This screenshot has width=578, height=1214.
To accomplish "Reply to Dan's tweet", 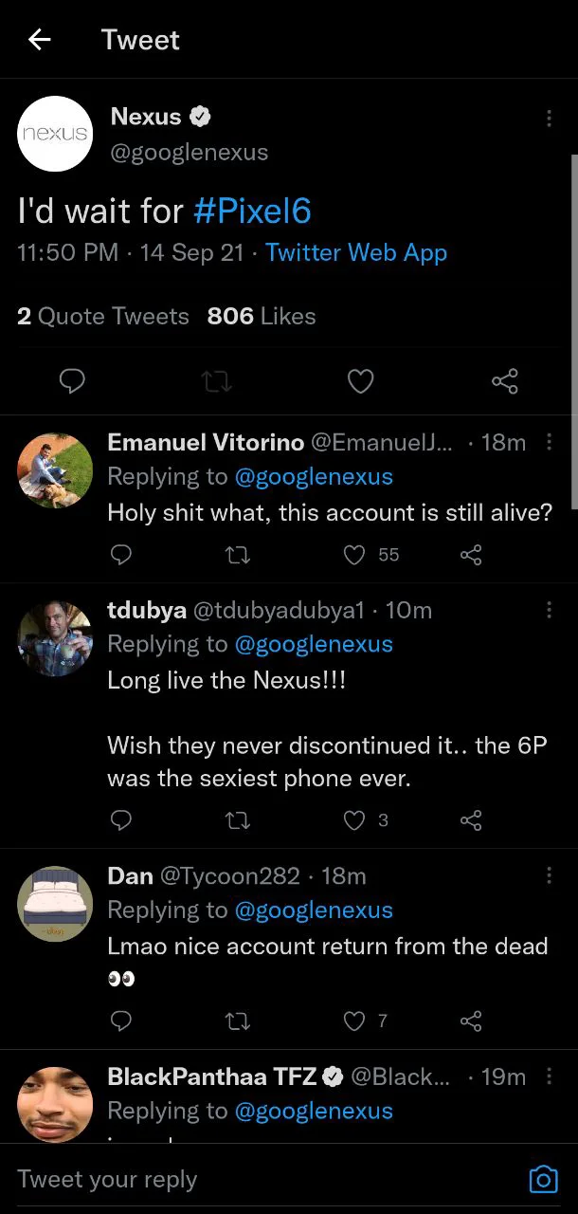I will coord(121,1021).
